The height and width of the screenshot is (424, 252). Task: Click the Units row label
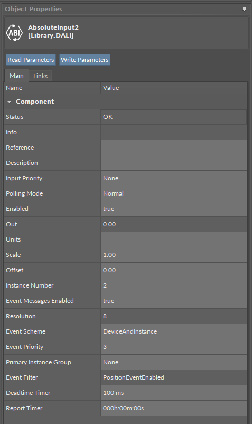click(13, 239)
